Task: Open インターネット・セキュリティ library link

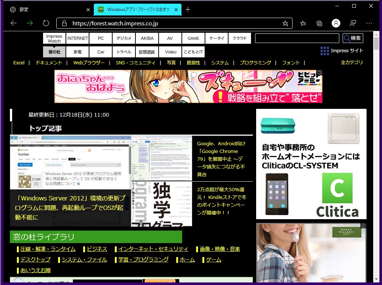Action: [x=153, y=249]
